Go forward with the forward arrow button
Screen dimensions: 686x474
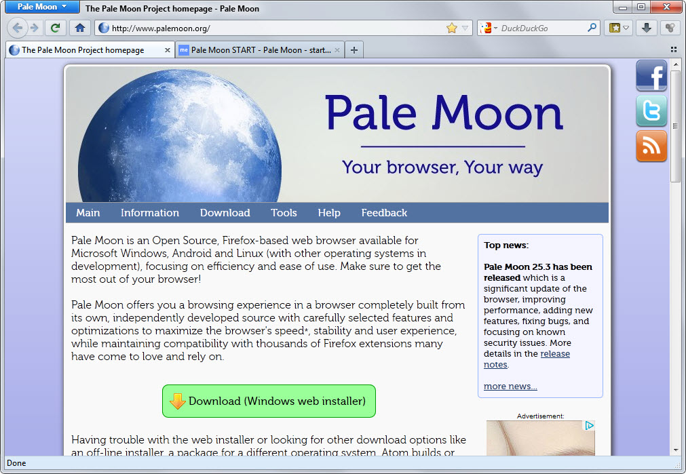pyautogui.click(x=34, y=28)
